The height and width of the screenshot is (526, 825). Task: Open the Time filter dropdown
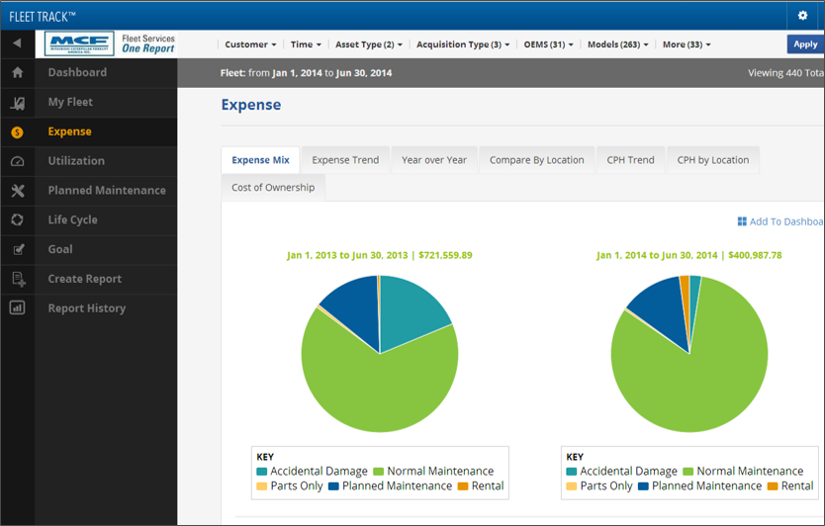tap(305, 44)
